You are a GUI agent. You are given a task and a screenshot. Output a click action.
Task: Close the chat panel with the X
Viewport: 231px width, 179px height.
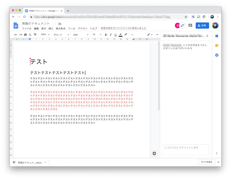coord(207,36)
